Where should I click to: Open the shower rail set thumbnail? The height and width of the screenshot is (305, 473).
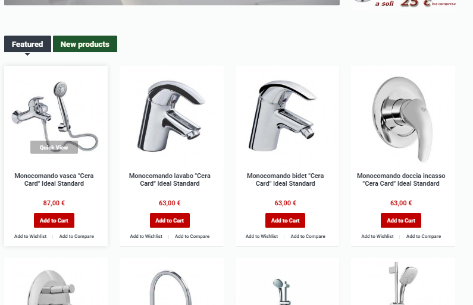403,282
